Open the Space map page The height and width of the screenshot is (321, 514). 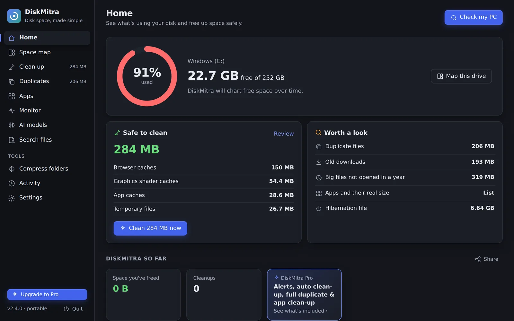[x=47, y=52]
